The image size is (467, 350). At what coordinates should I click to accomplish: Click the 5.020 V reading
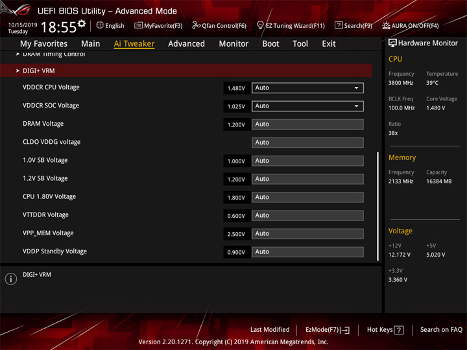[x=436, y=255]
